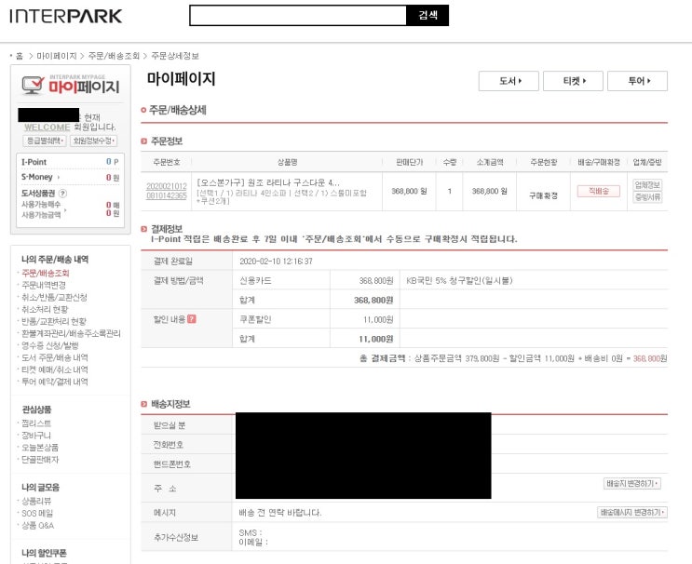Select 도서 주문/배송 내역 in sidebar
Image resolution: width=692 pixels, height=564 pixels.
point(55,357)
